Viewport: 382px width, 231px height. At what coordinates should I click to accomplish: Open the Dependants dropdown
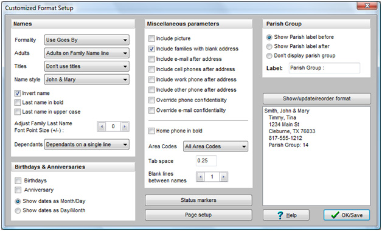(x=86, y=144)
